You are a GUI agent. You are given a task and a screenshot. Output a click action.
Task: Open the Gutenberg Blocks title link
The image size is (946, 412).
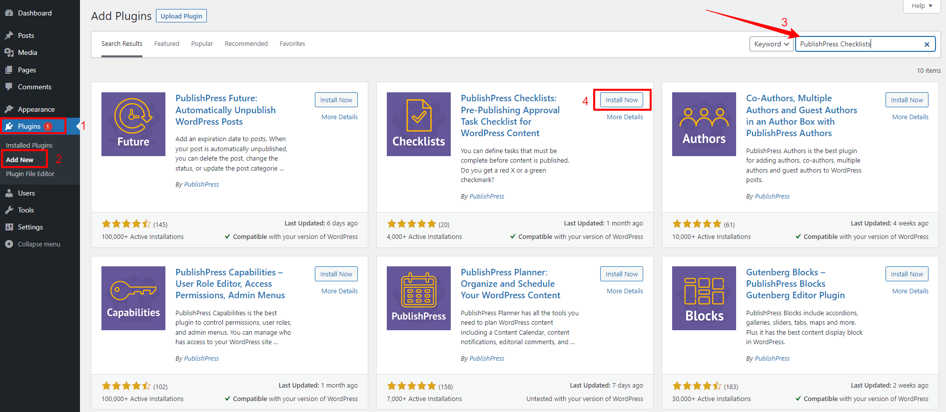coord(796,284)
